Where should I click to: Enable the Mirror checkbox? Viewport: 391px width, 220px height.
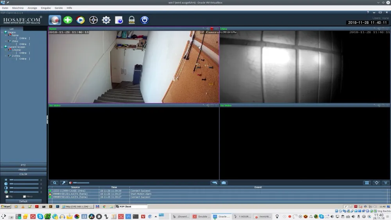tap(24, 197)
